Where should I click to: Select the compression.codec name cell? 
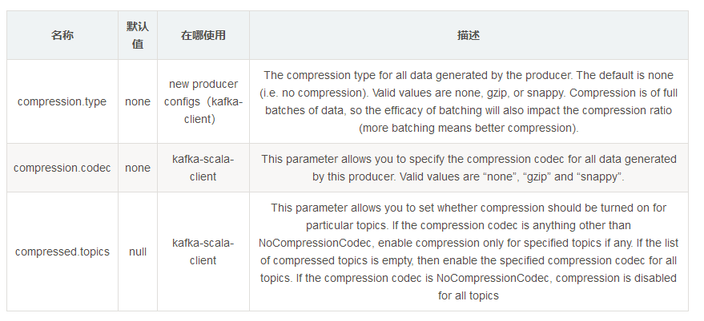click(62, 168)
